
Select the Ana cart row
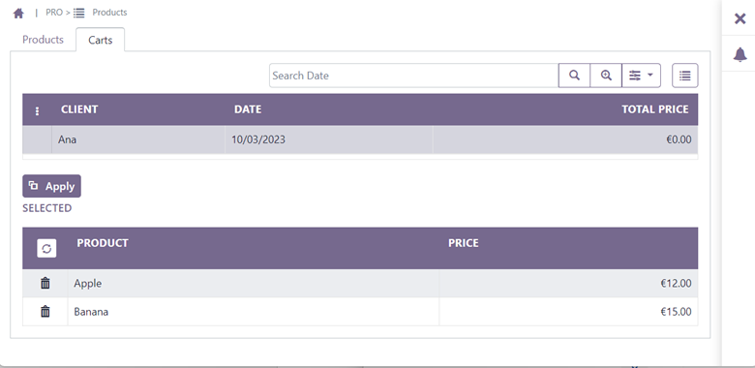coord(360,139)
